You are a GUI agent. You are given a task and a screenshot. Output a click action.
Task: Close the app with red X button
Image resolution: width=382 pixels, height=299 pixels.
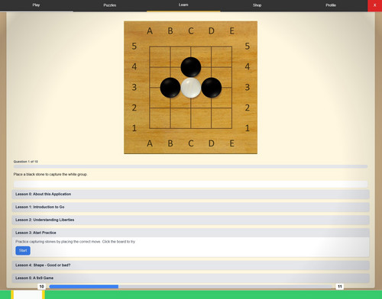(374, 5)
